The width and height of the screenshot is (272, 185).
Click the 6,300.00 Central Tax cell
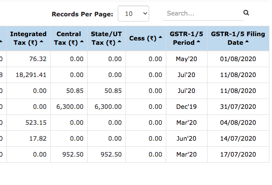(x=69, y=107)
